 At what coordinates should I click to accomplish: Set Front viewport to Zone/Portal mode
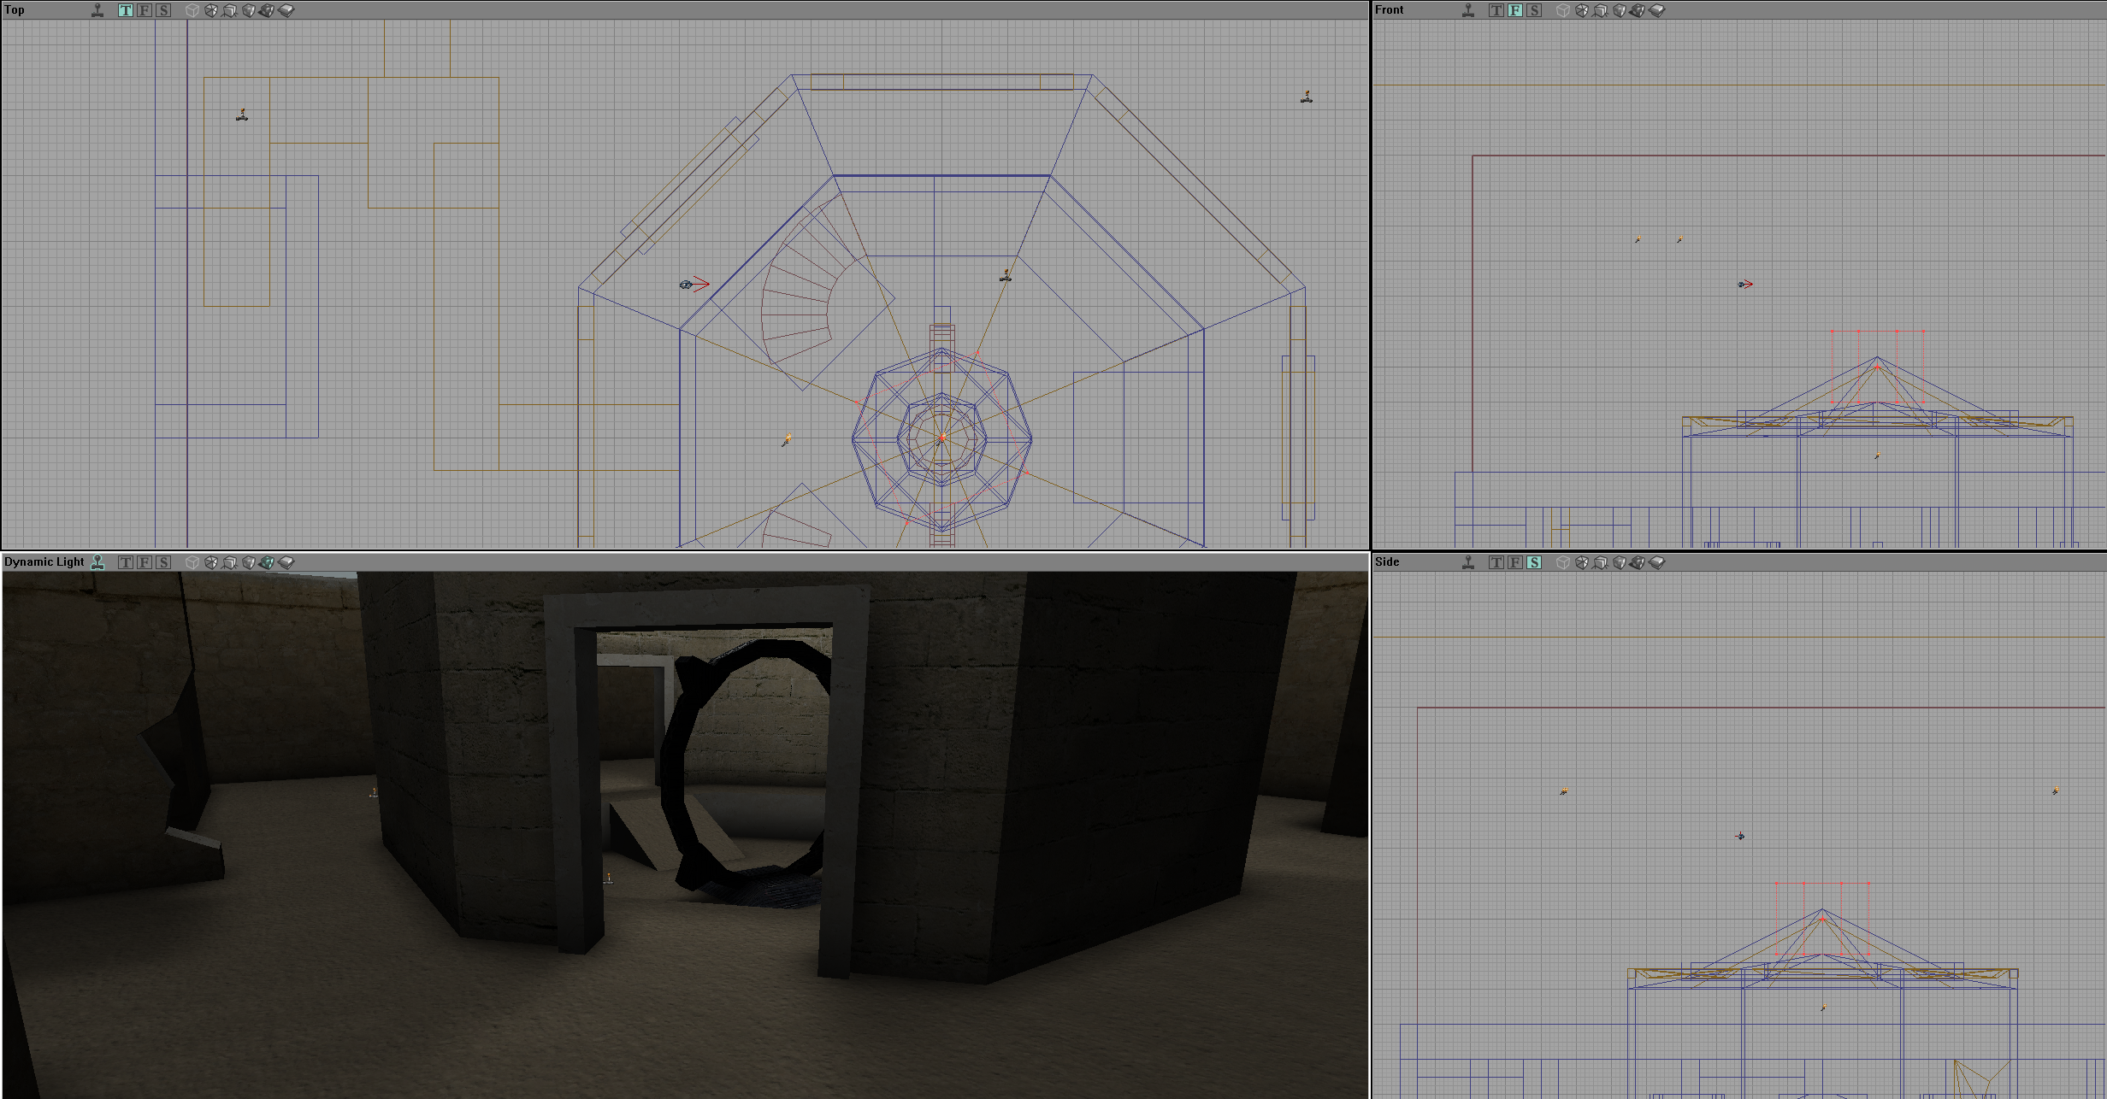pyautogui.click(x=1657, y=10)
